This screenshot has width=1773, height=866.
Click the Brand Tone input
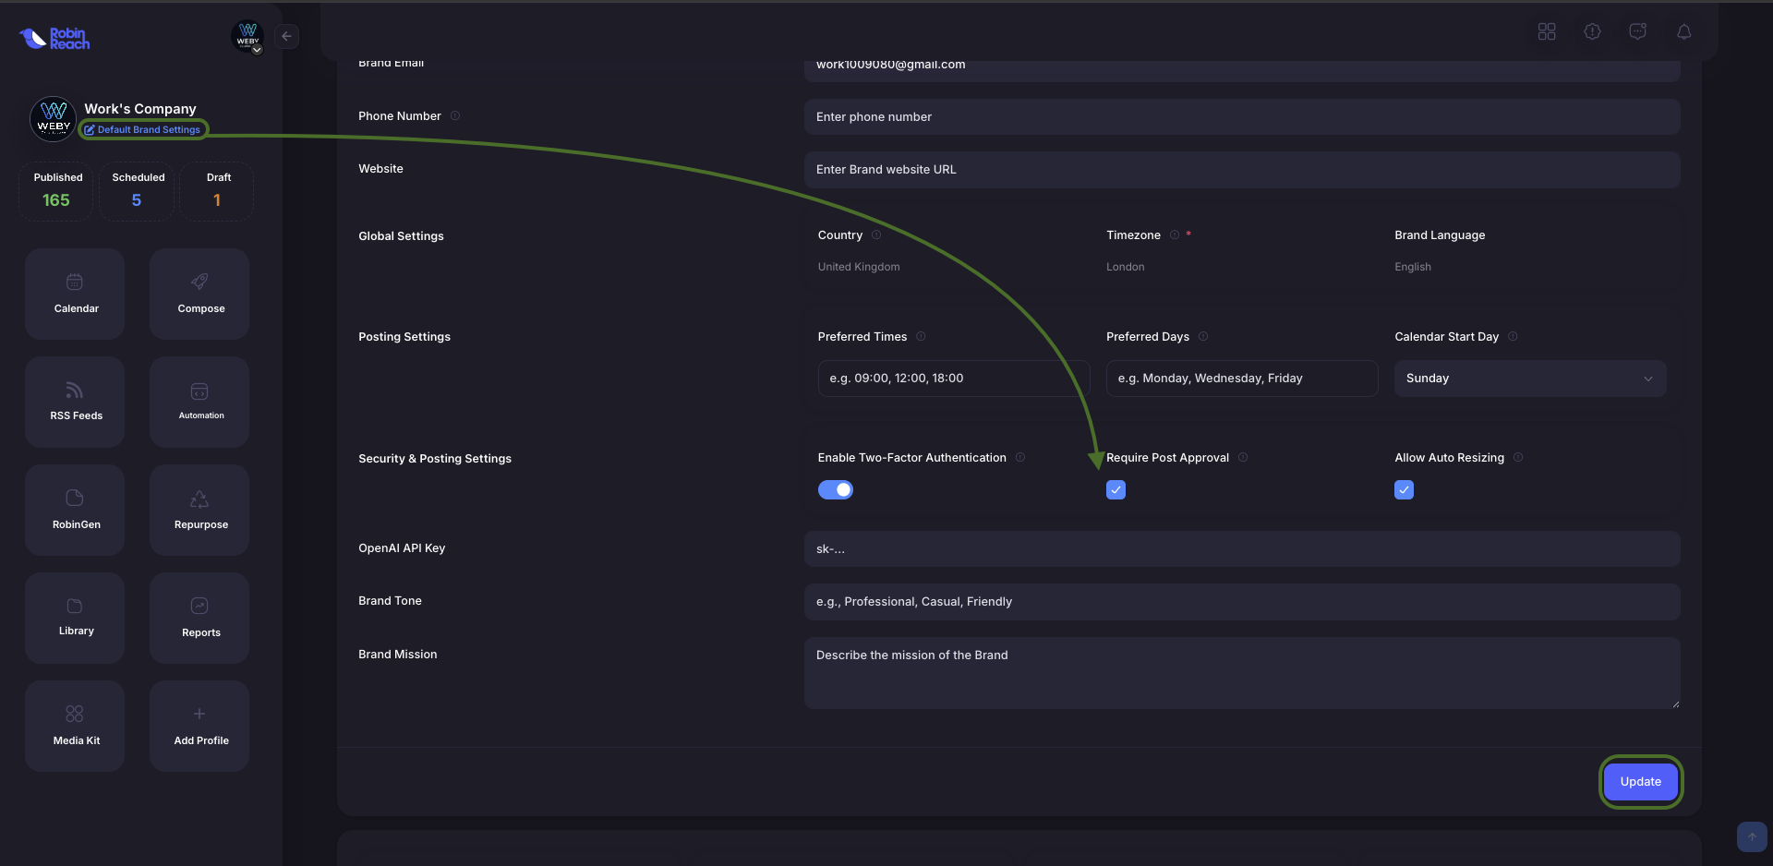pos(1242,602)
